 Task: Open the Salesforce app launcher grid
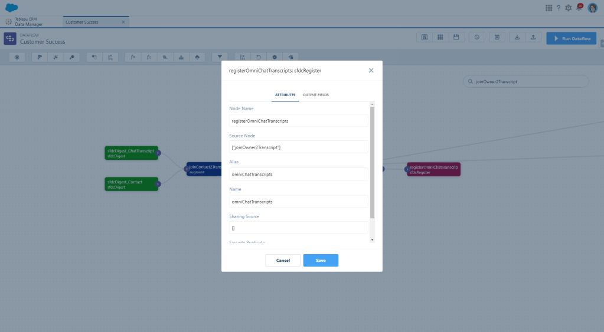point(549,8)
